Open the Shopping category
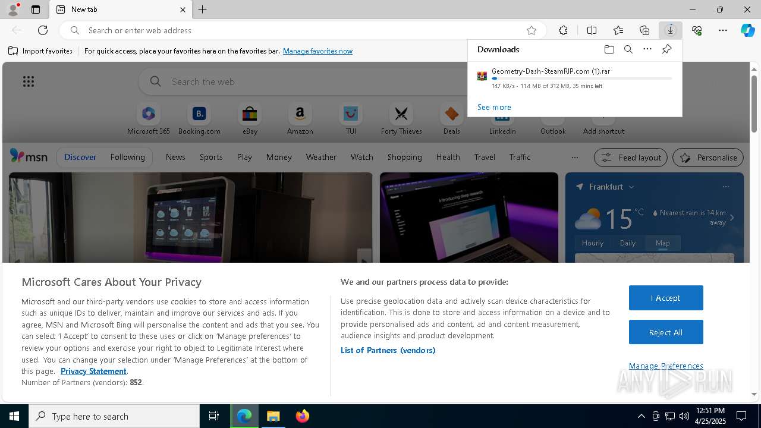Screen dimensions: 761x428 (x=404, y=157)
